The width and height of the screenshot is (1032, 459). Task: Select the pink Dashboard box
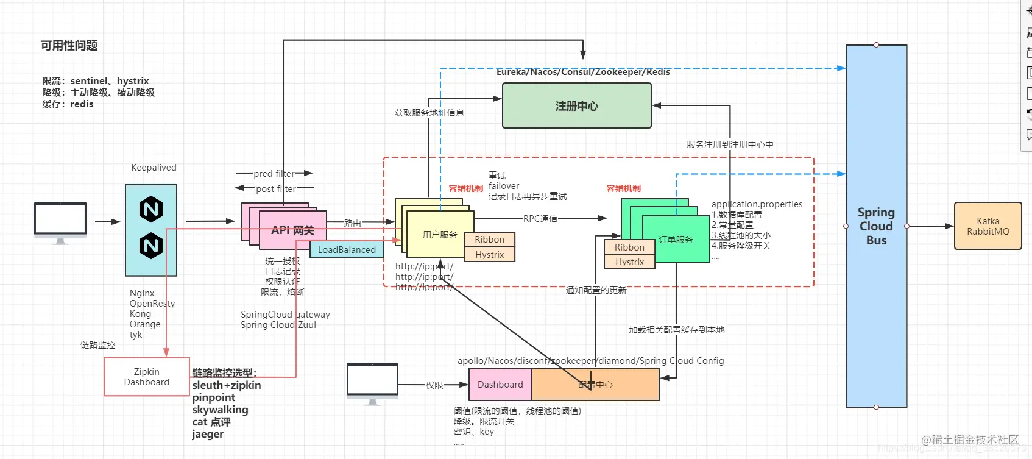[500, 384]
